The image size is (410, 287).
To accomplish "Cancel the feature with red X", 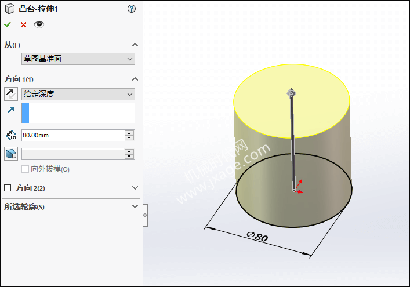I will click(x=23, y=25).
